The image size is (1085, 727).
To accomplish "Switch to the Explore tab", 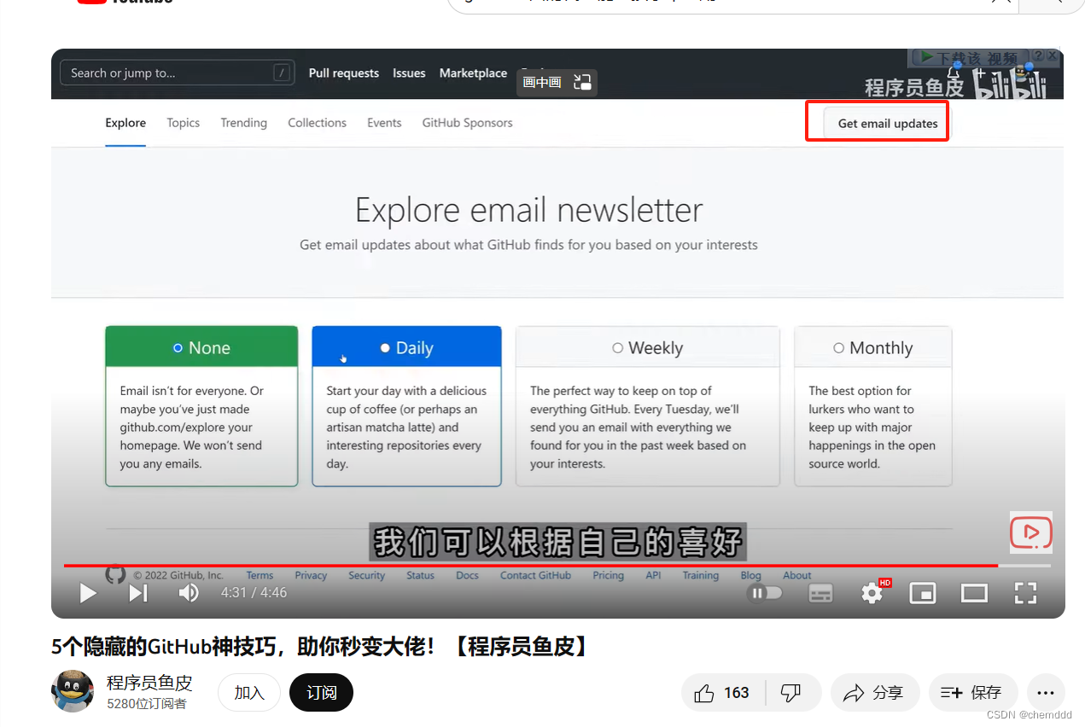I will click(x=125, y=123).
